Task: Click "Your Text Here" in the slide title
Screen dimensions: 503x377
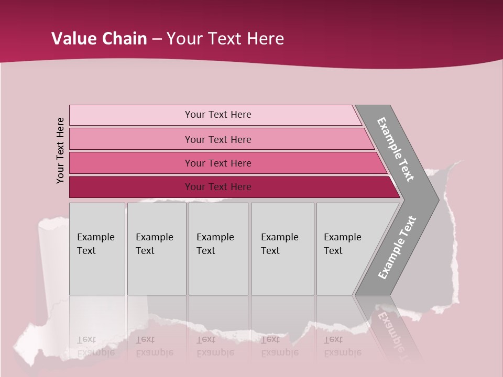Action: coord(225,39)
